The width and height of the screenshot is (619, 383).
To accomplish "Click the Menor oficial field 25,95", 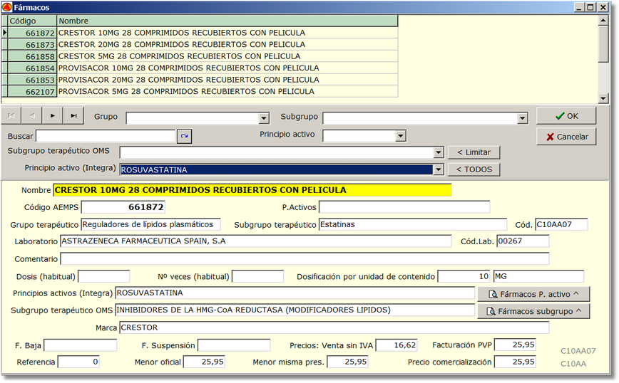I will [205, 362].
